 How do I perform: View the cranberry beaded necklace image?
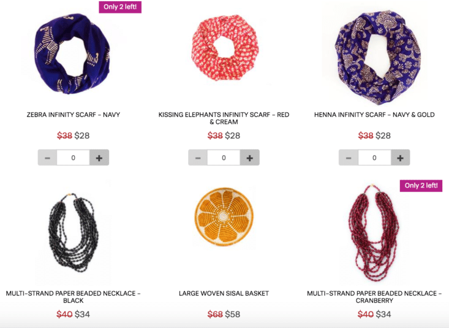pos(374,233)
